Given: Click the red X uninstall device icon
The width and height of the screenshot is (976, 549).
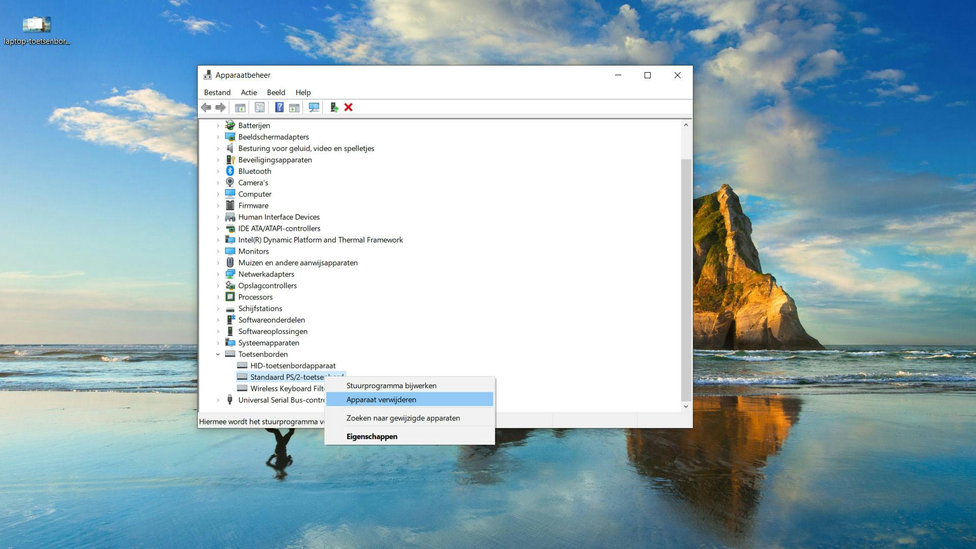Looking at the screenshot, I should (348, 107).
